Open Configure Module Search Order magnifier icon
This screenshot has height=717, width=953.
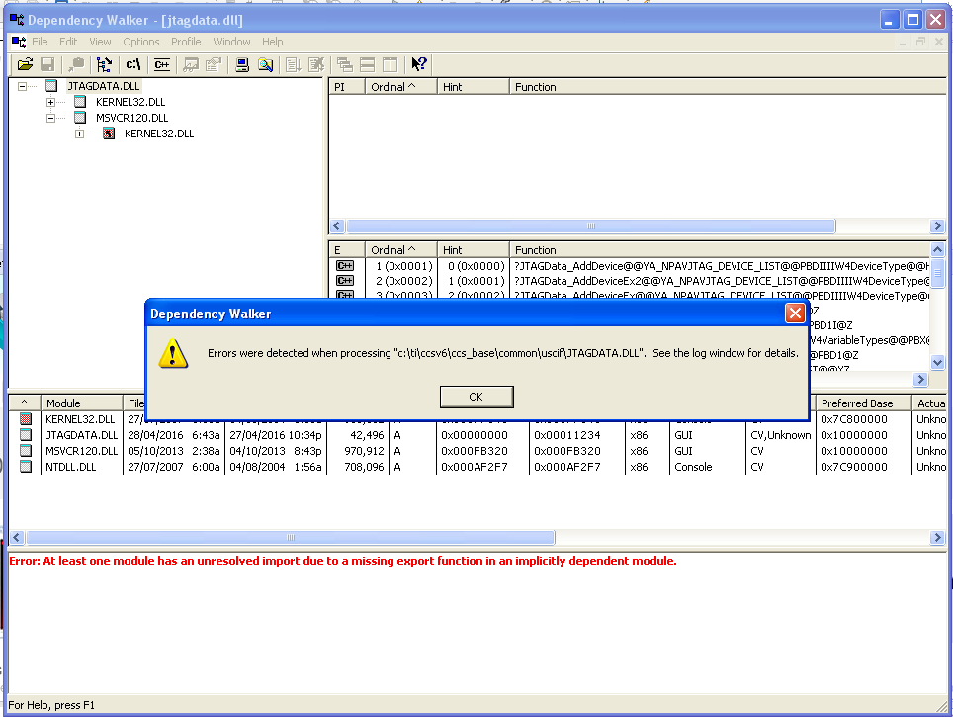tap(266, 64)
